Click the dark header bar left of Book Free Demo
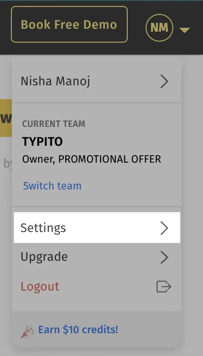The width and height of the screenshot is (203, 356). [5, 27]
